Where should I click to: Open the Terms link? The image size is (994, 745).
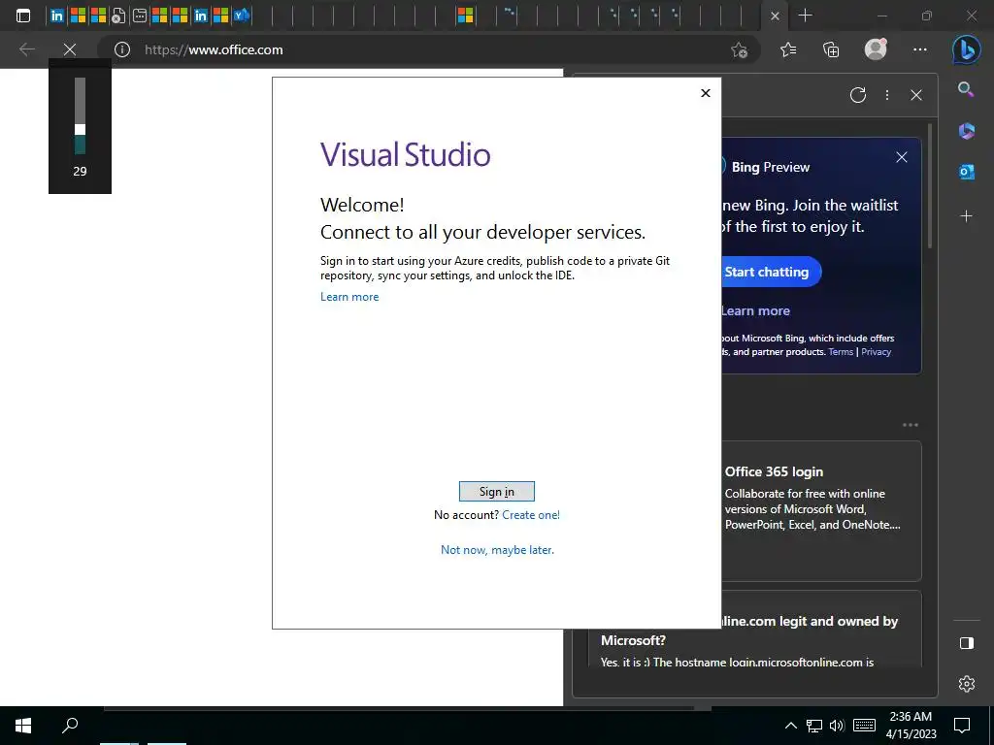[841, 351]
